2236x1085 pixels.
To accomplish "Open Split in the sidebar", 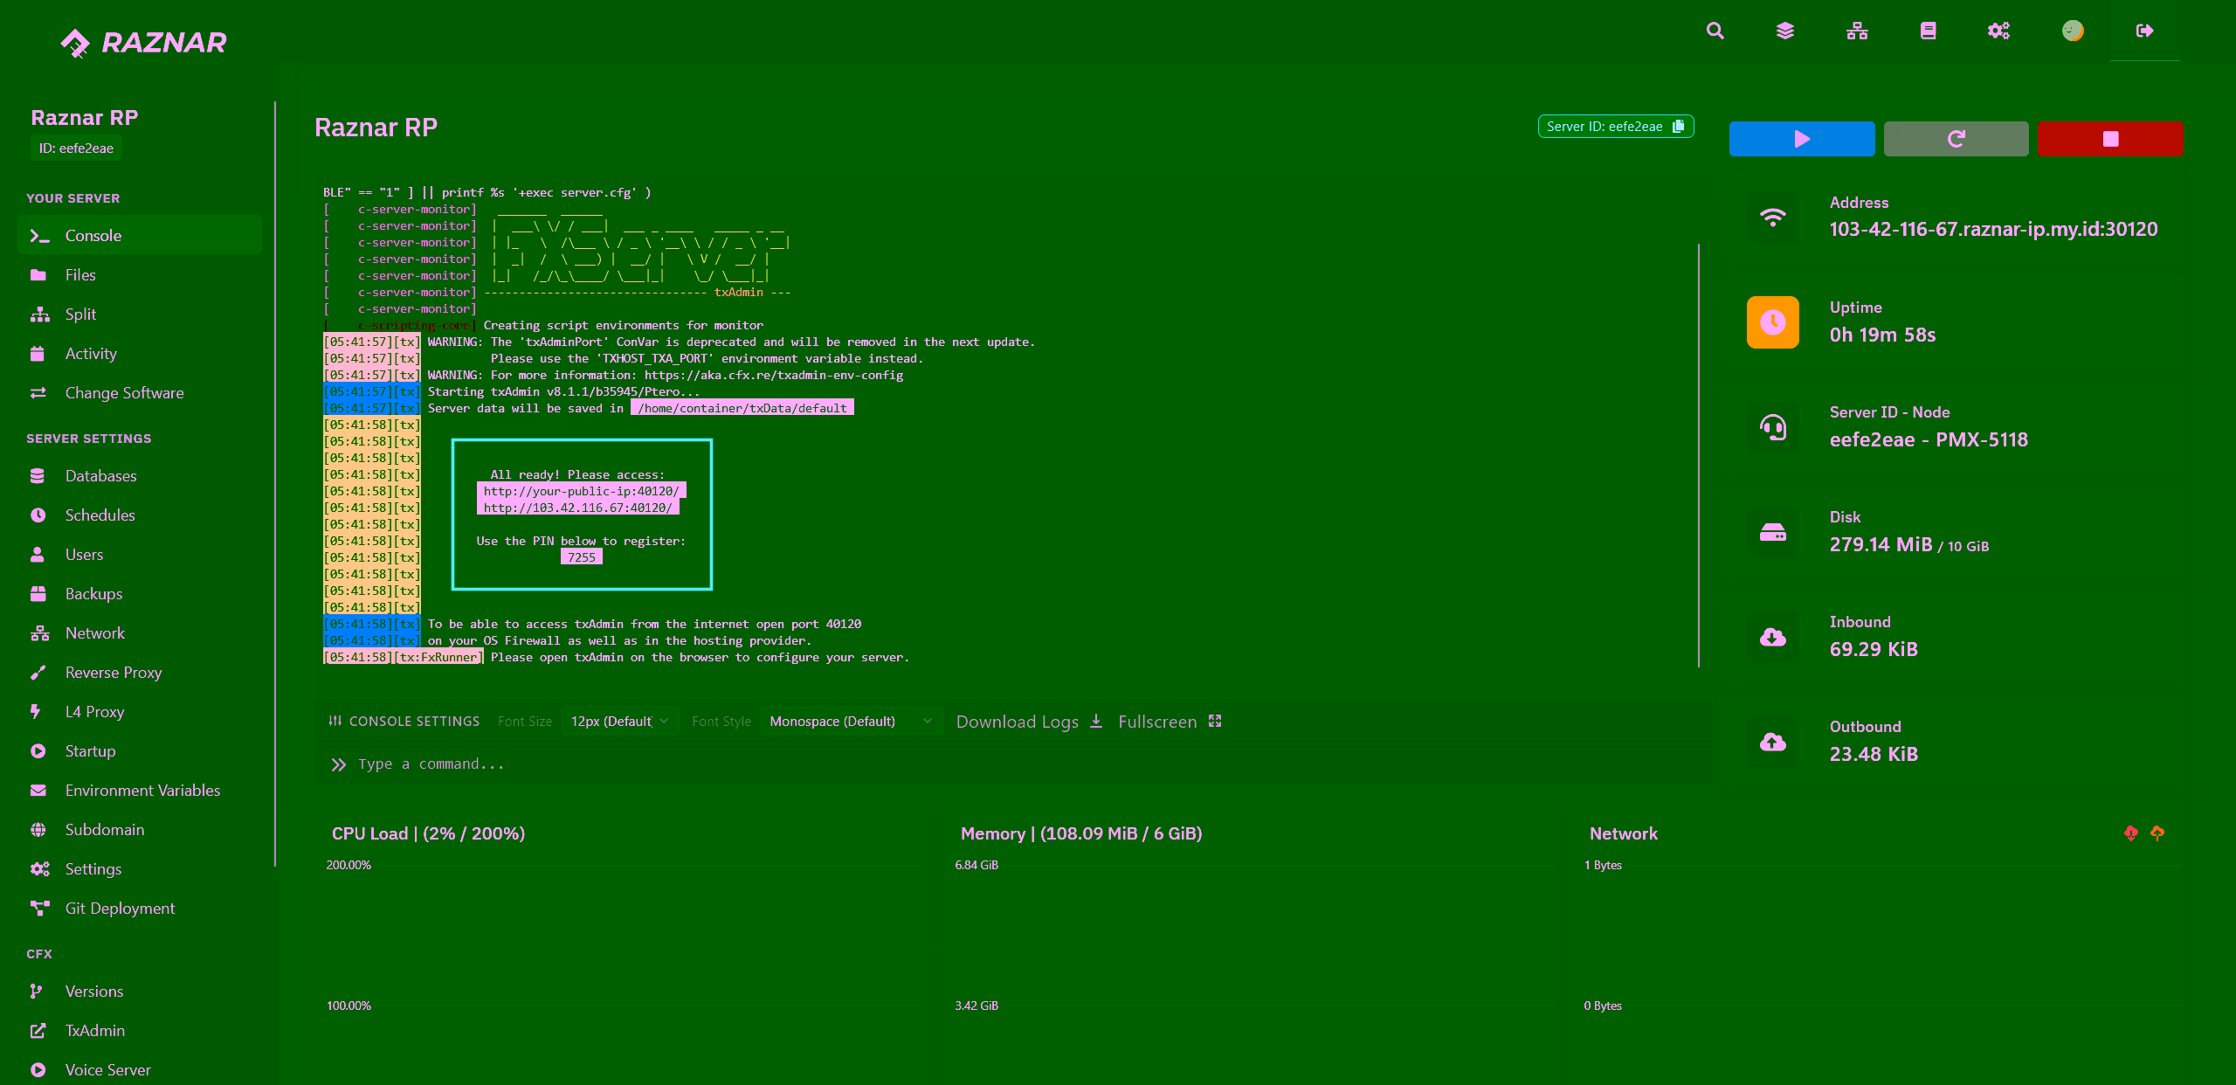I will point(140,314).
